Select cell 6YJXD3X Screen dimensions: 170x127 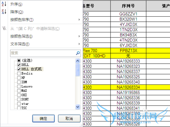coord(128,45)
